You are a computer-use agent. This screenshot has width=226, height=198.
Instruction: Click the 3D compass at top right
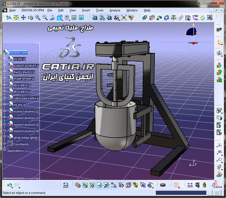coord(192,34)
